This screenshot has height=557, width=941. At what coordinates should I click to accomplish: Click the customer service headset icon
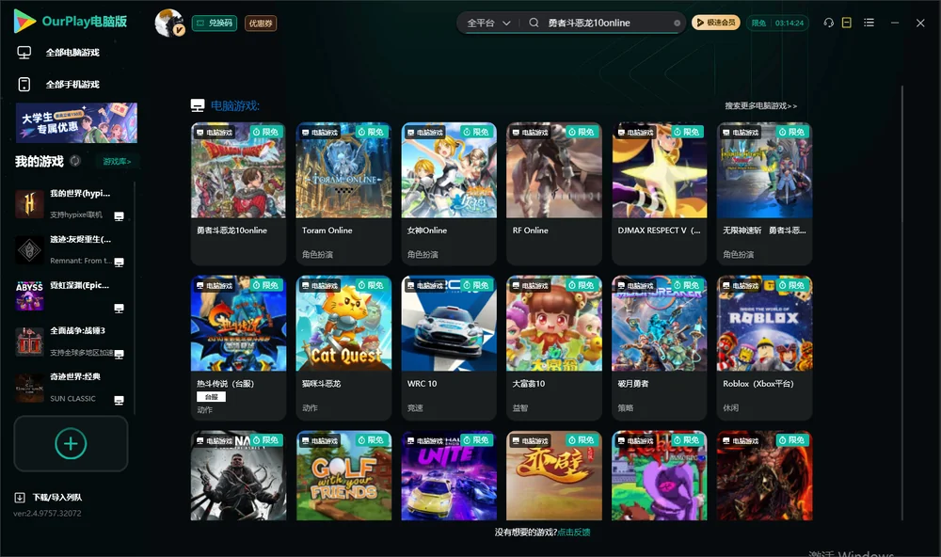828,23
